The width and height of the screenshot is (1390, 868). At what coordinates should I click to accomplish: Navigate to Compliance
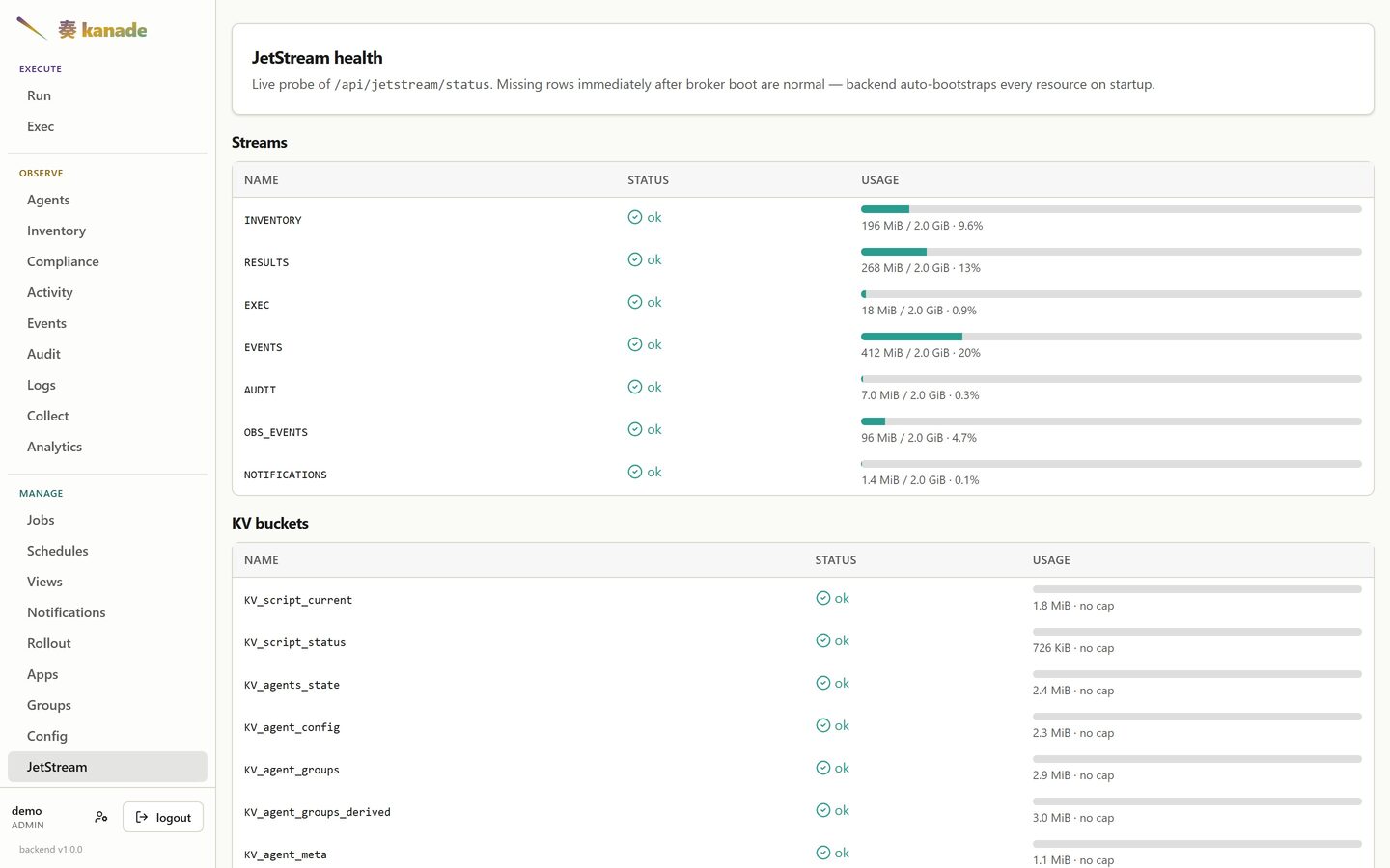pyautogui.click(x=107, y=261)
